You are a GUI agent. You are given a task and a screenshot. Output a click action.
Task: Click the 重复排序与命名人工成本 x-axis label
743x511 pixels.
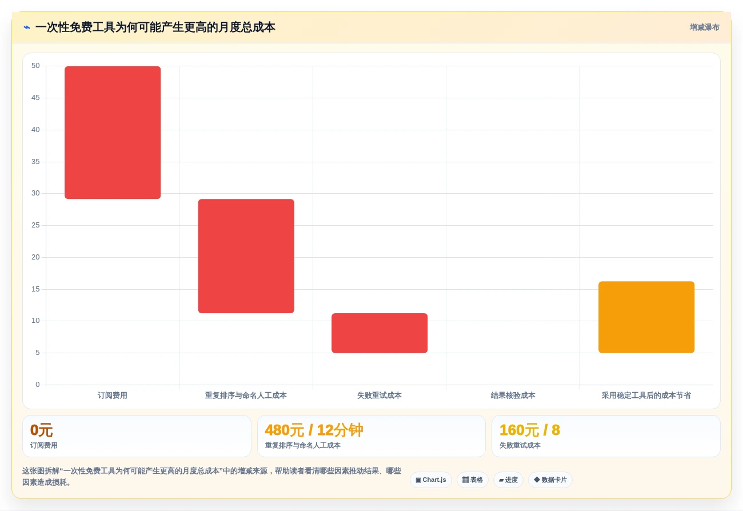246,396
